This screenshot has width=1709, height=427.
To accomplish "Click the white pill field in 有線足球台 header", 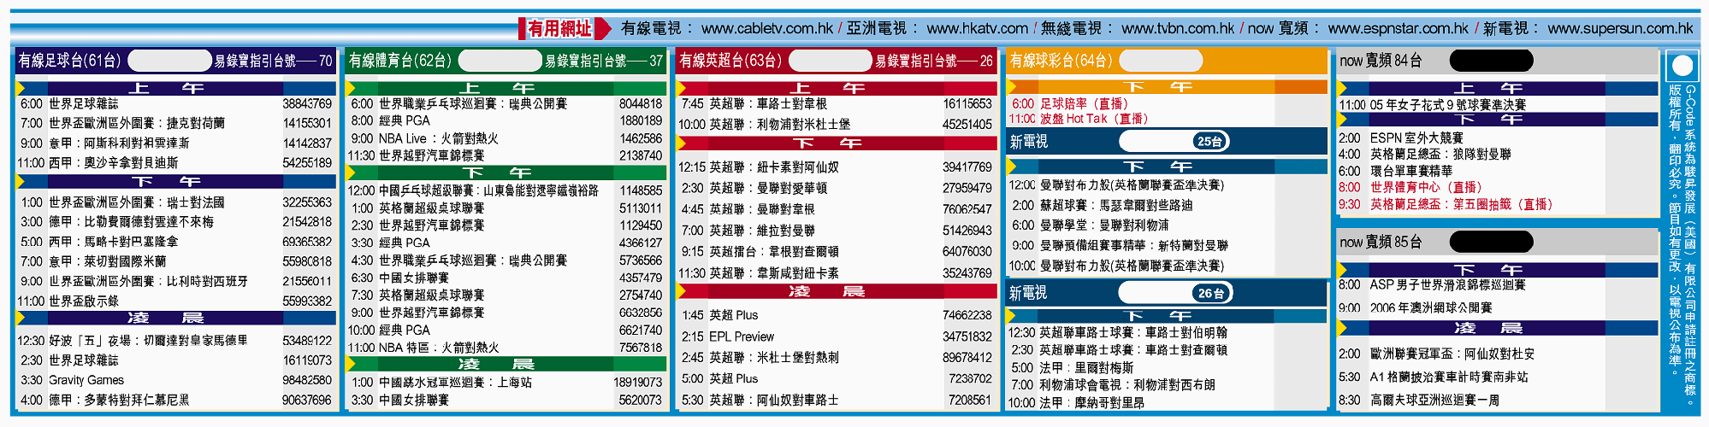I will click(169, 61).
